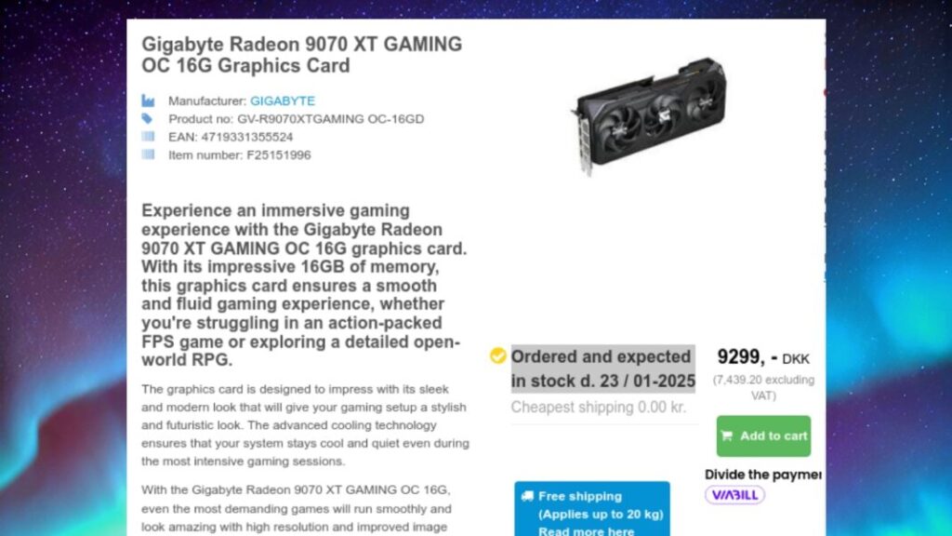
Task: Click the graphics card product image
Action: point(649,115)
